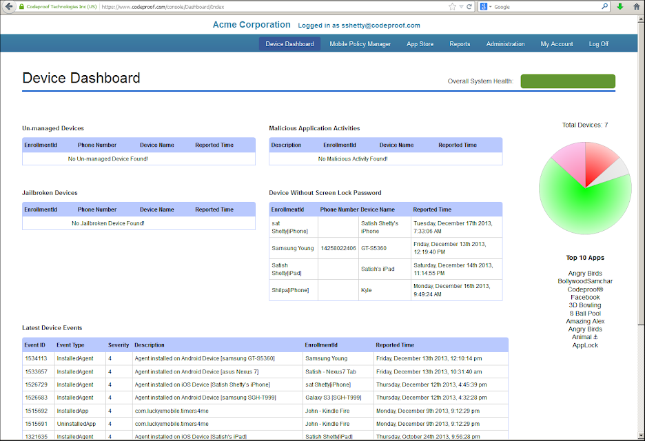Open the Device Dashboard tab

pyautogui.click(x=289, y=44)
